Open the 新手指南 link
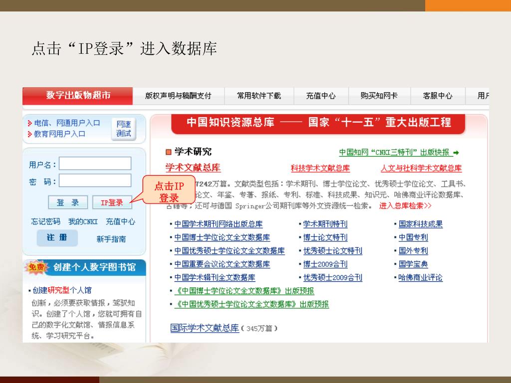The height and width of the screenshot is (383, 511). tap(111, 239)
